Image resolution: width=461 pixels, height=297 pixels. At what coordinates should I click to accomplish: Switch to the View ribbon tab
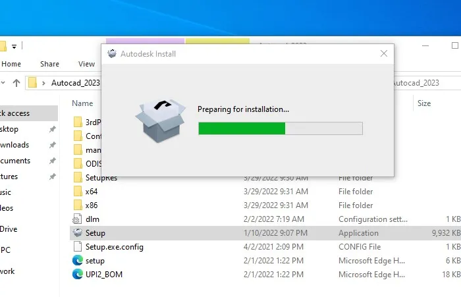86,64
